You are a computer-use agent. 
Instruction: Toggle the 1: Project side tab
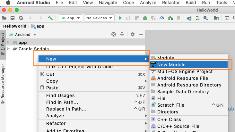tap(3, 44)
